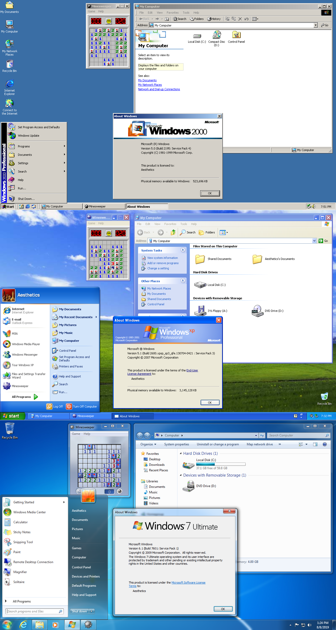This screenshot has width=336, height=630.
Task: Toggle the preview pane in Windows 7 Explorer
Action: (x=315, y=444)
